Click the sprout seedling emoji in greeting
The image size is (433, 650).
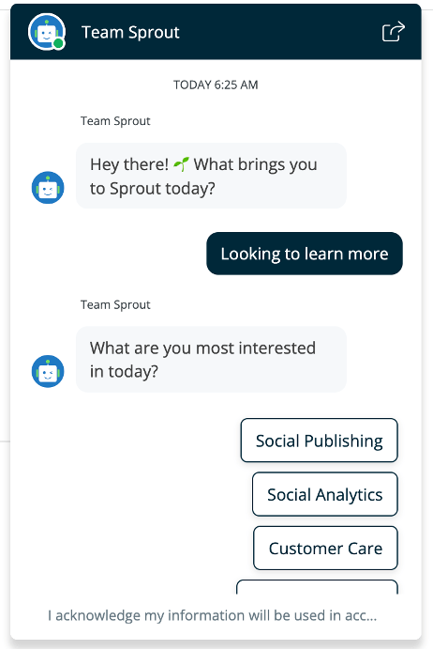coord(181,164)
